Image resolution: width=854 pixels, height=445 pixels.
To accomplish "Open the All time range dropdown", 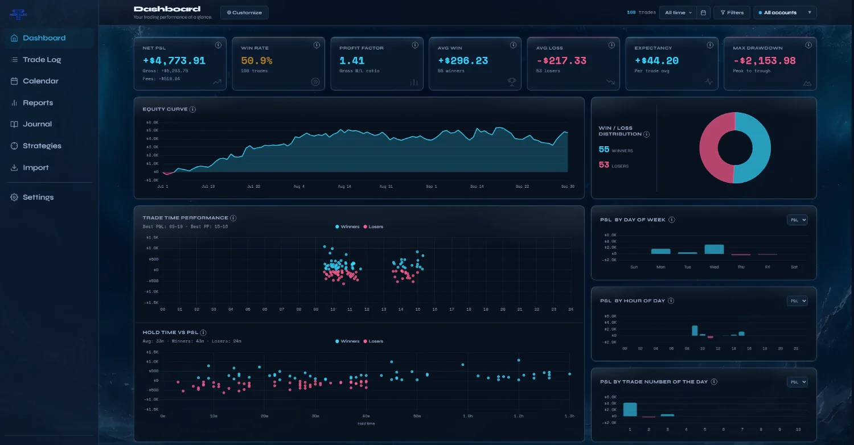I will click(678, 13).
